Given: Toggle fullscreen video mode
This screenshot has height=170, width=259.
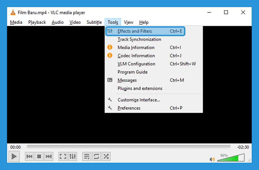Looking at the screenshot, I should click(x=63, y=156).
